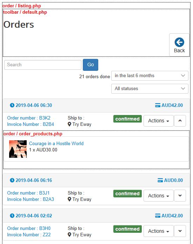The height and width of the screenshot is (244, 193).
Task: Focus the Search input field
Action: coord(43,65)
